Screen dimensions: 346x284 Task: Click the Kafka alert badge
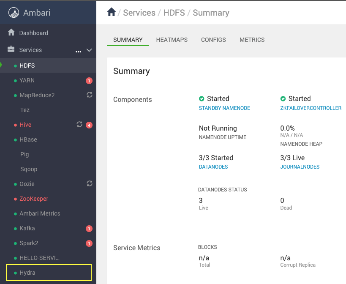(x=89, y=229)
